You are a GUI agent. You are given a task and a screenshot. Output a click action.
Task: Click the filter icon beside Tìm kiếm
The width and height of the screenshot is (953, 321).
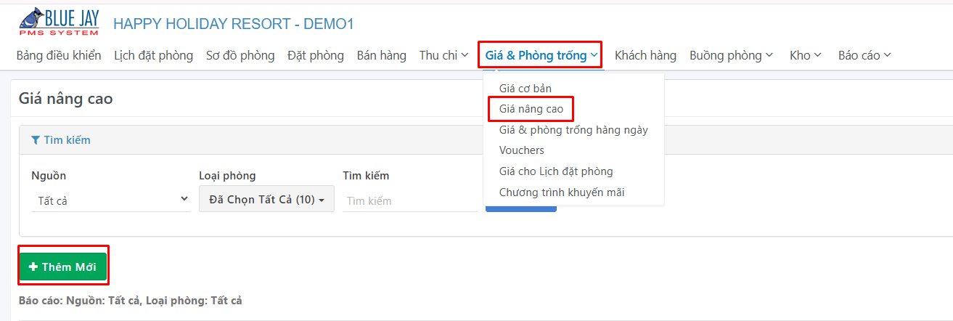coord(36,140)
